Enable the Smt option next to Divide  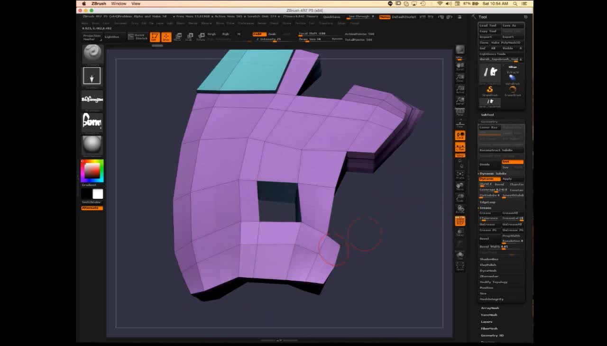pos(513,162)
